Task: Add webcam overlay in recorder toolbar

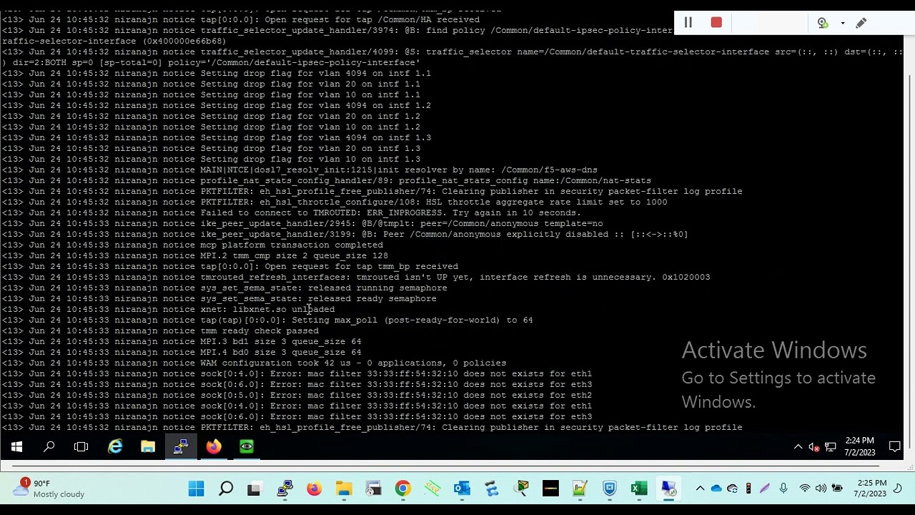Action: point(823,23)
